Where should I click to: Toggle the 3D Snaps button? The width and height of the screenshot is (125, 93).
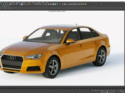[24, 4]
